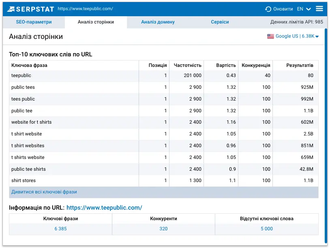
Task: Click the US flag icon
Action: 270,36
